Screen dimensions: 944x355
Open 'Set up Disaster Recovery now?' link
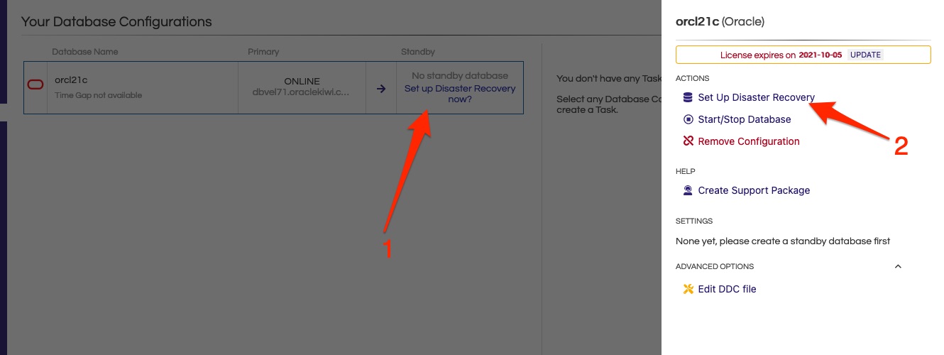459,94
